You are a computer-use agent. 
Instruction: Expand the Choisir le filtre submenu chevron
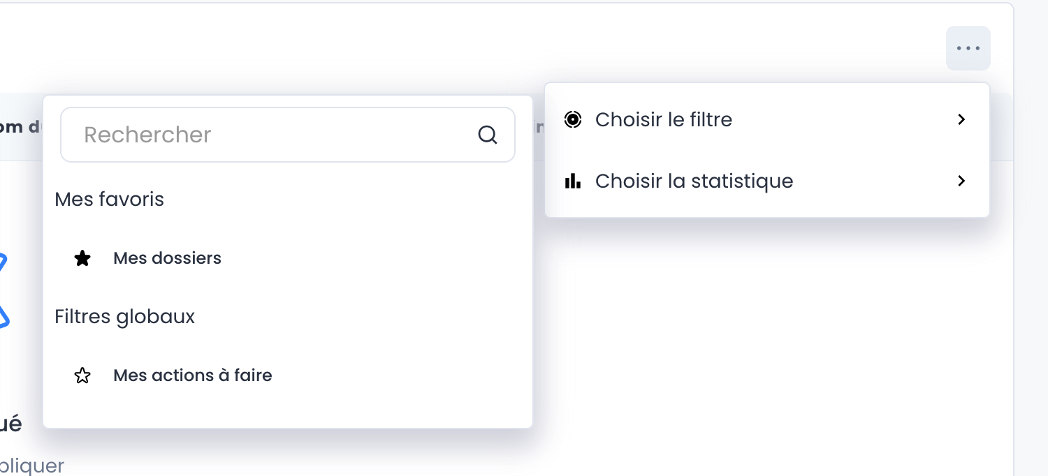961,119
